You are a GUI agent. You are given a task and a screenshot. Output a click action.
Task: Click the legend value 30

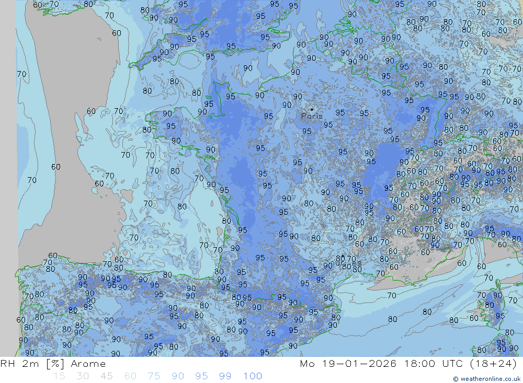[x=83, y=376]
